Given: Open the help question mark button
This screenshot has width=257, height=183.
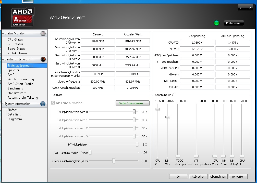Looking at the screenshot, I should pyautogui.click(x=240, y=8).
